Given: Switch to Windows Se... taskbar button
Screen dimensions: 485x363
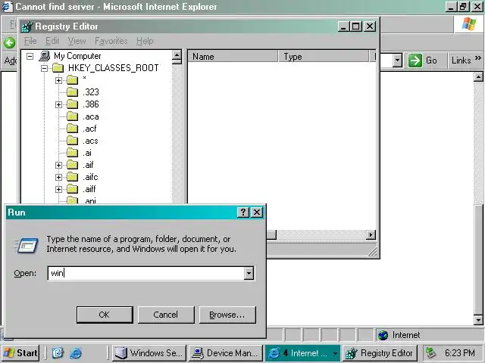Looking at the screenshot, I should pyautogui.click(x=149, y=353).
